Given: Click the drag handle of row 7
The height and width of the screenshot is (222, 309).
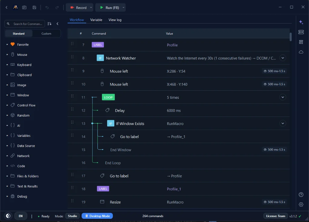Looking at the screenshot, I should (x=72, y=44).
